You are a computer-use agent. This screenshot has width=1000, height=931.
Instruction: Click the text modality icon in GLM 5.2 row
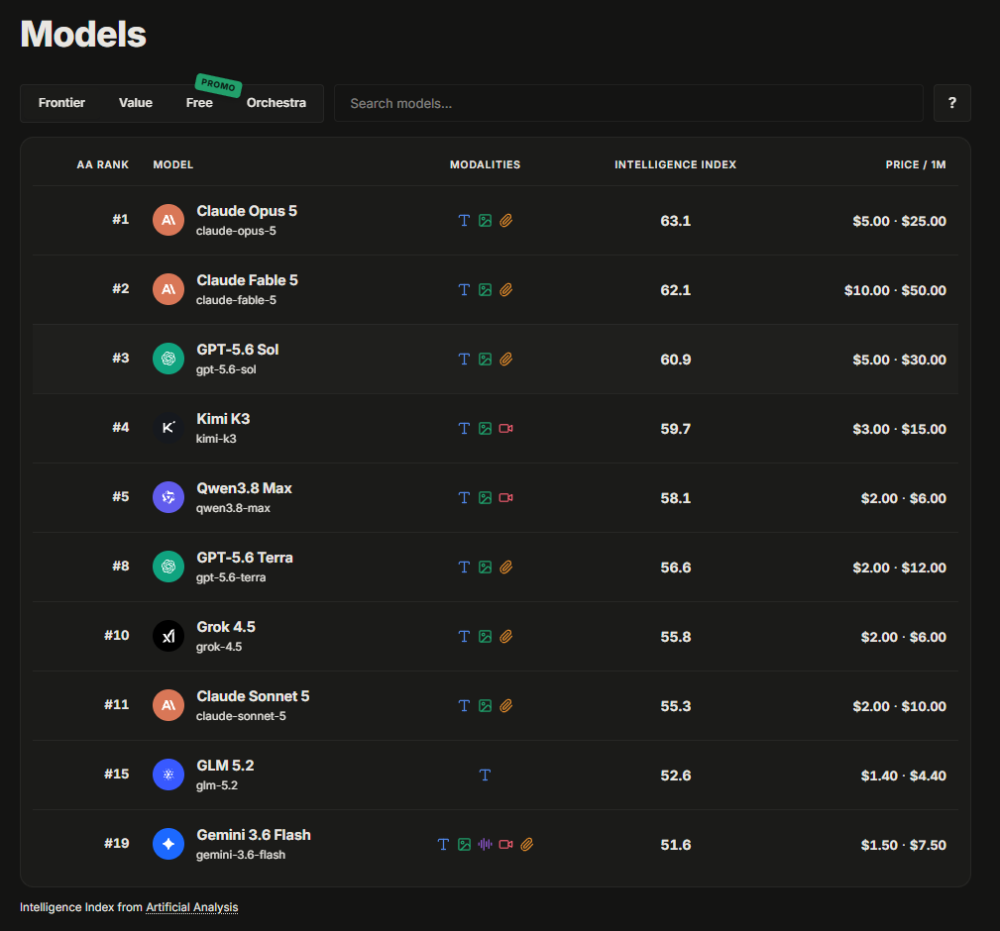point(485,775)
